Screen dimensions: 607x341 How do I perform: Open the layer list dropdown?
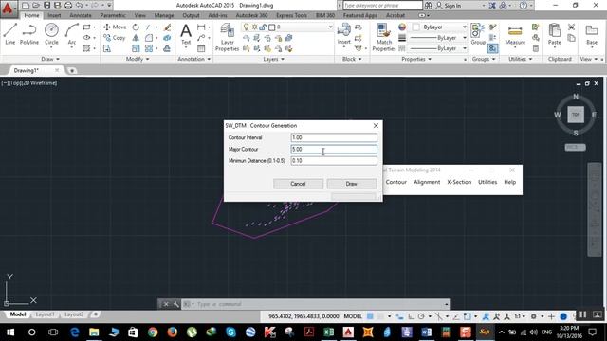click(x=330, y=27)
